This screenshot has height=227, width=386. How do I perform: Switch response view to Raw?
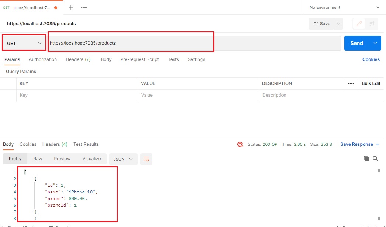click(38, 159)
